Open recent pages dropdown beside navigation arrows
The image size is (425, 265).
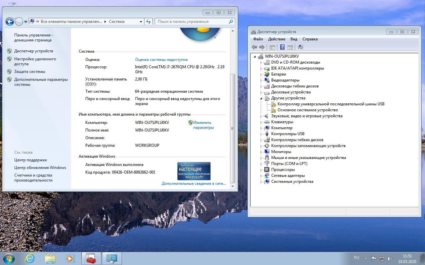pos(26,22)
